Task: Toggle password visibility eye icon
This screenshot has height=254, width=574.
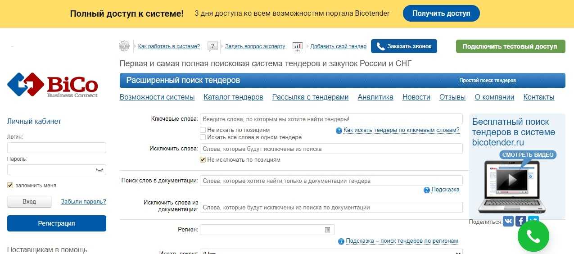Action: click(x=99, y=170)
